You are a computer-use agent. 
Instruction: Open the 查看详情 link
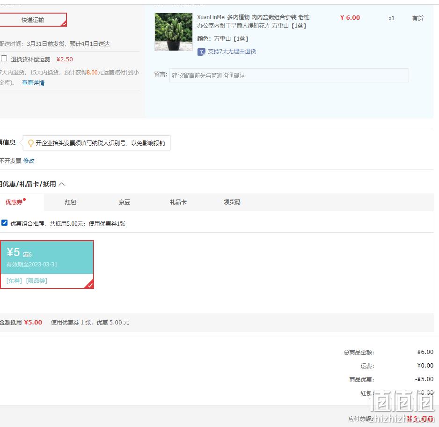33,83
